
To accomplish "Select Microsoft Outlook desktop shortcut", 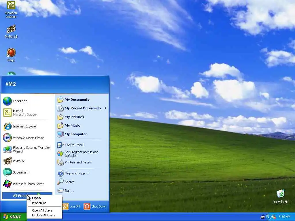I will [11, 9].
